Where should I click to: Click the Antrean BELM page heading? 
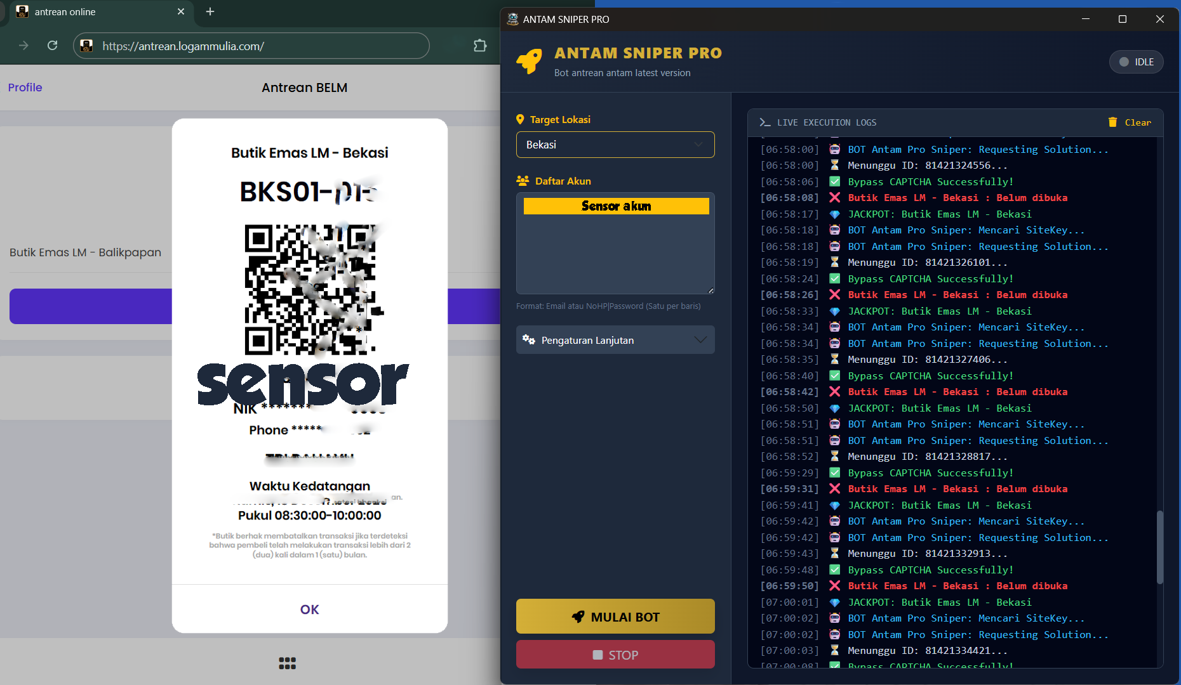pos(304,88)
